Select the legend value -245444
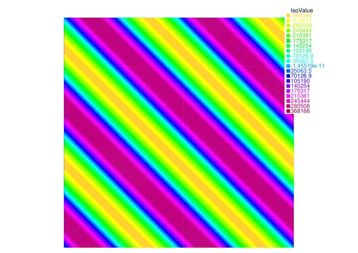This screenshot has width=358, height=253. pyautogui.click(x=301, y=31)
